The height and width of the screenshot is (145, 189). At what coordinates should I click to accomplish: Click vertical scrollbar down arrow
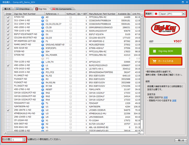(x=142, y=130)
